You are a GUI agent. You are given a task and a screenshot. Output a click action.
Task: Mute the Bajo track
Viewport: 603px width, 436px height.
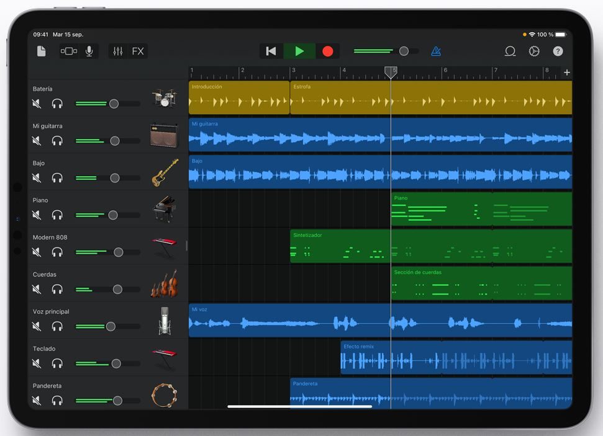[x=37, y=177]
